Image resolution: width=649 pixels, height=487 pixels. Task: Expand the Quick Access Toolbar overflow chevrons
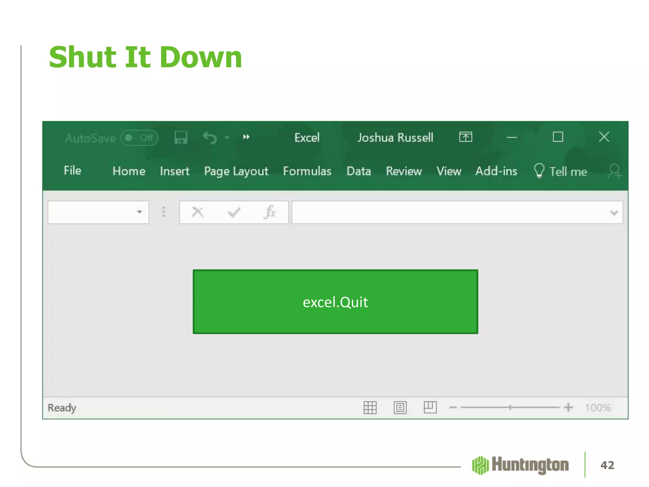pos(246,137)
